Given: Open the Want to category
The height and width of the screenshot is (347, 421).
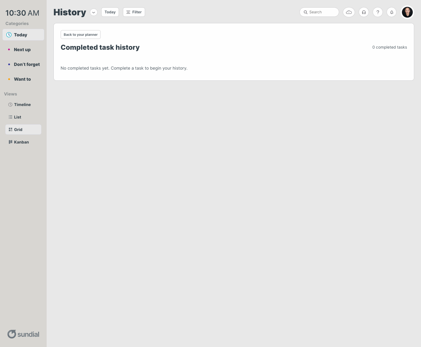Looking at the screenshot, I should pyautogui.click(x=23, y=79).
